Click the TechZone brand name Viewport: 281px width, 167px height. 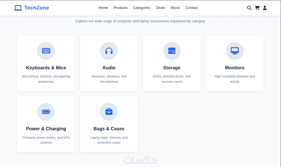pyautogui.click(x=36, y=8)
